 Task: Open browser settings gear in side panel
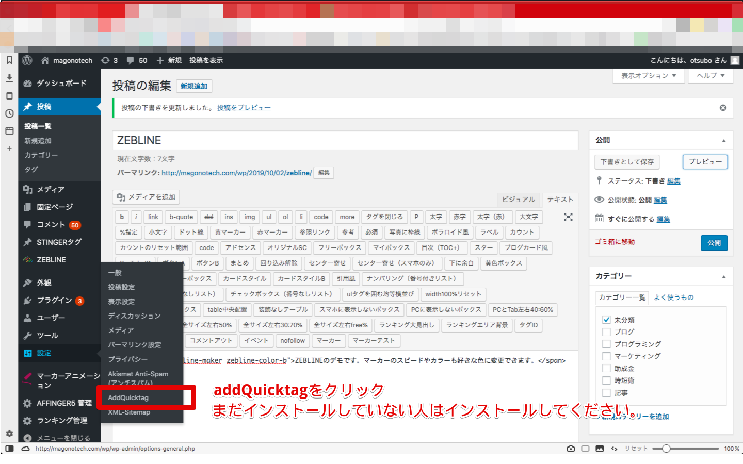[x=9, y=434]
